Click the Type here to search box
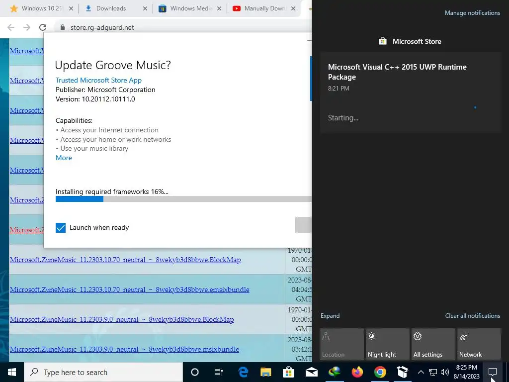 (103, 372)
